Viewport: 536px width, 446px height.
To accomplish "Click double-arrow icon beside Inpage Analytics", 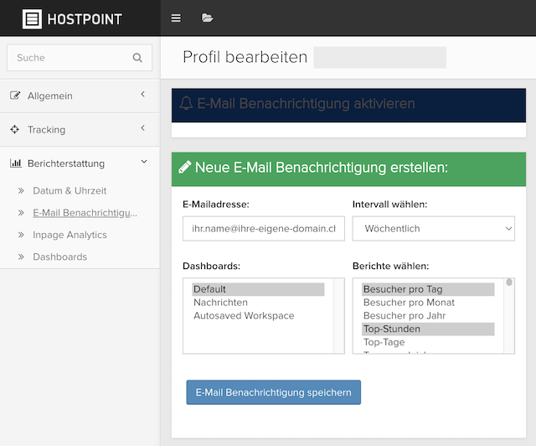I will [21, 235].
